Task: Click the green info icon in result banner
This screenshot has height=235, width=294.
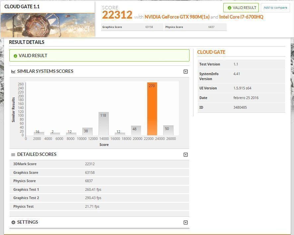Action: pyautogui.click(x=15, y=56)
